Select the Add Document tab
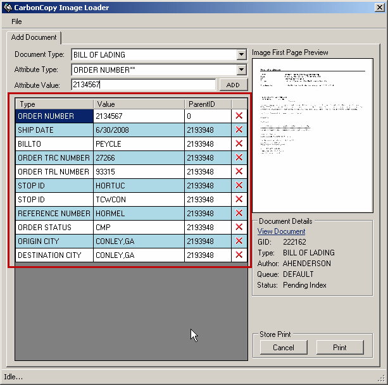Image resolution: width=388 pixels, height=385 pixels. pos(34,38)
